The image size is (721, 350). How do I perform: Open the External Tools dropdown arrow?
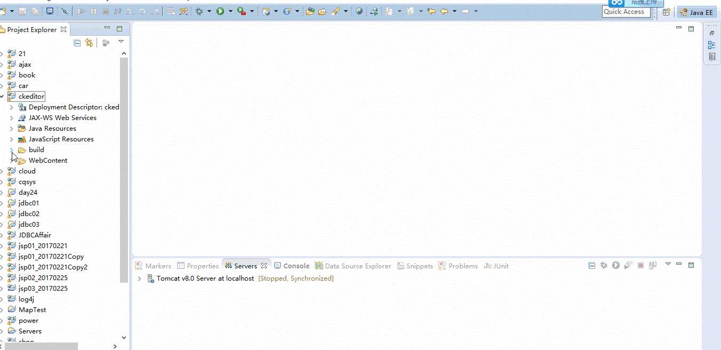252,11
